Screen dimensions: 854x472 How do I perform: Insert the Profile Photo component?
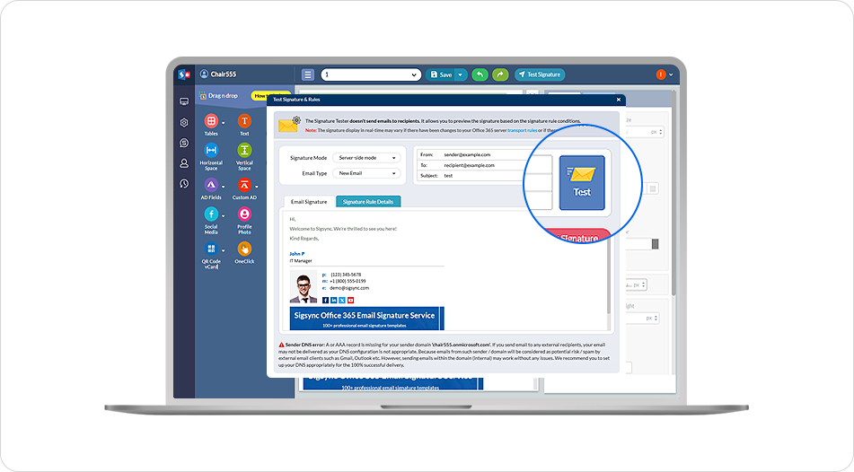pos(244,214)
